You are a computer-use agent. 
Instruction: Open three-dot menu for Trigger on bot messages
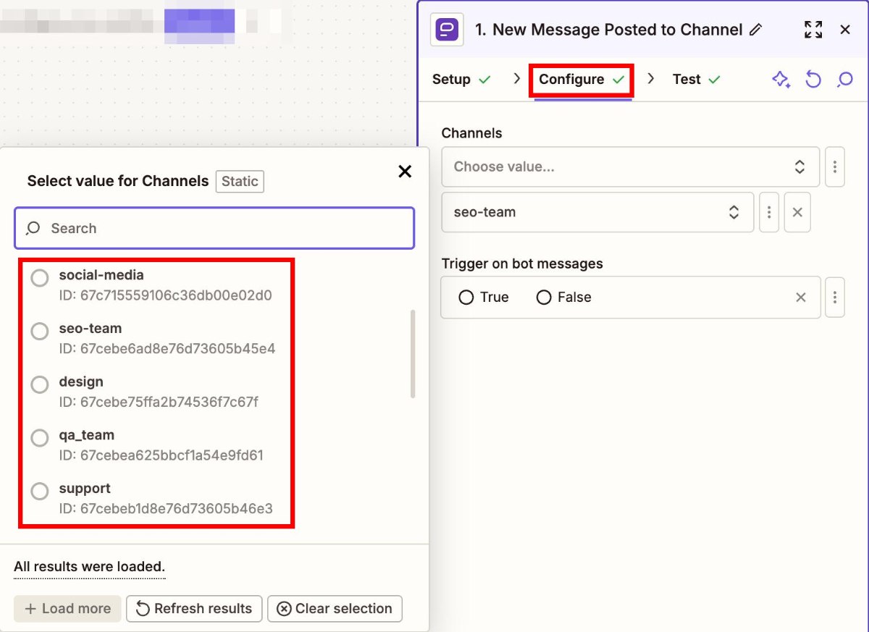835,297
